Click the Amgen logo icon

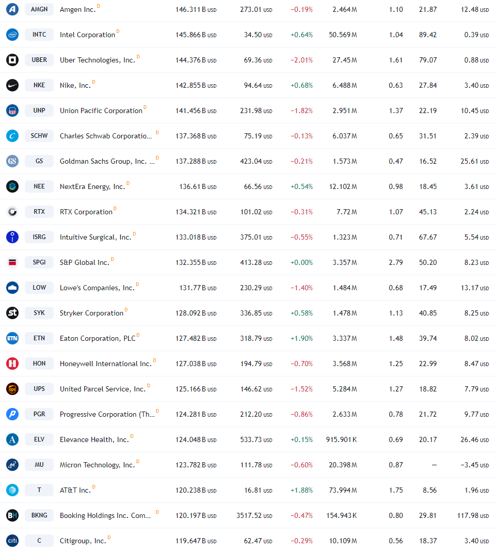click(12, 9)
